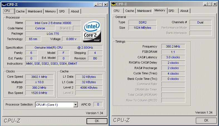Switch to Cache tab in left window
219x126 pixels.
(x=20, y=11)
